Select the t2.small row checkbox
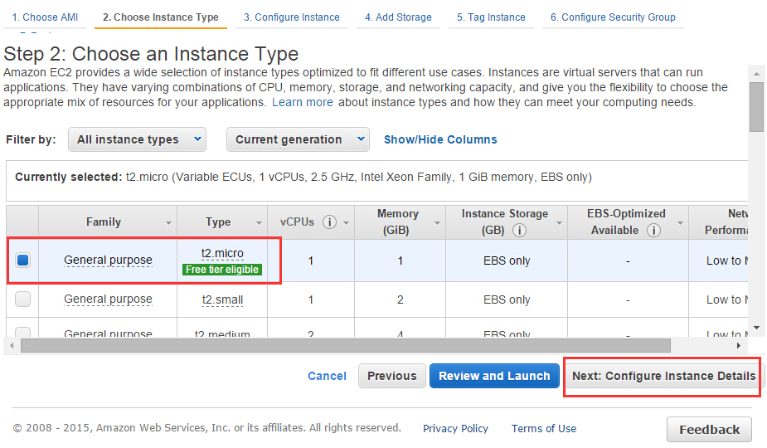 pos(22,299)
